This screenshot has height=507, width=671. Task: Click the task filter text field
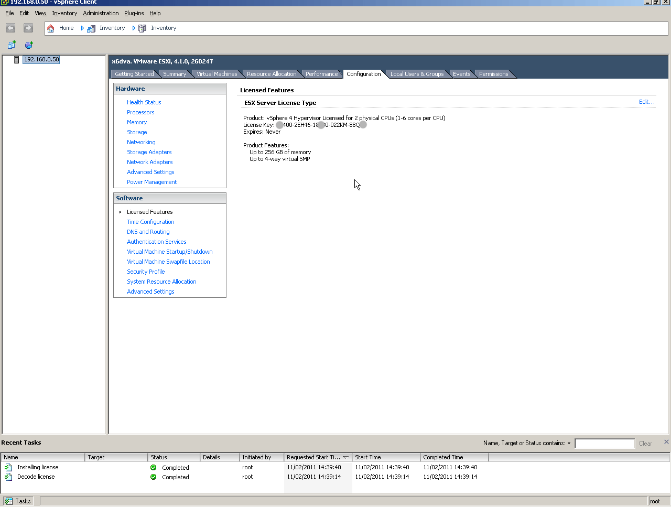pos(604,444)
